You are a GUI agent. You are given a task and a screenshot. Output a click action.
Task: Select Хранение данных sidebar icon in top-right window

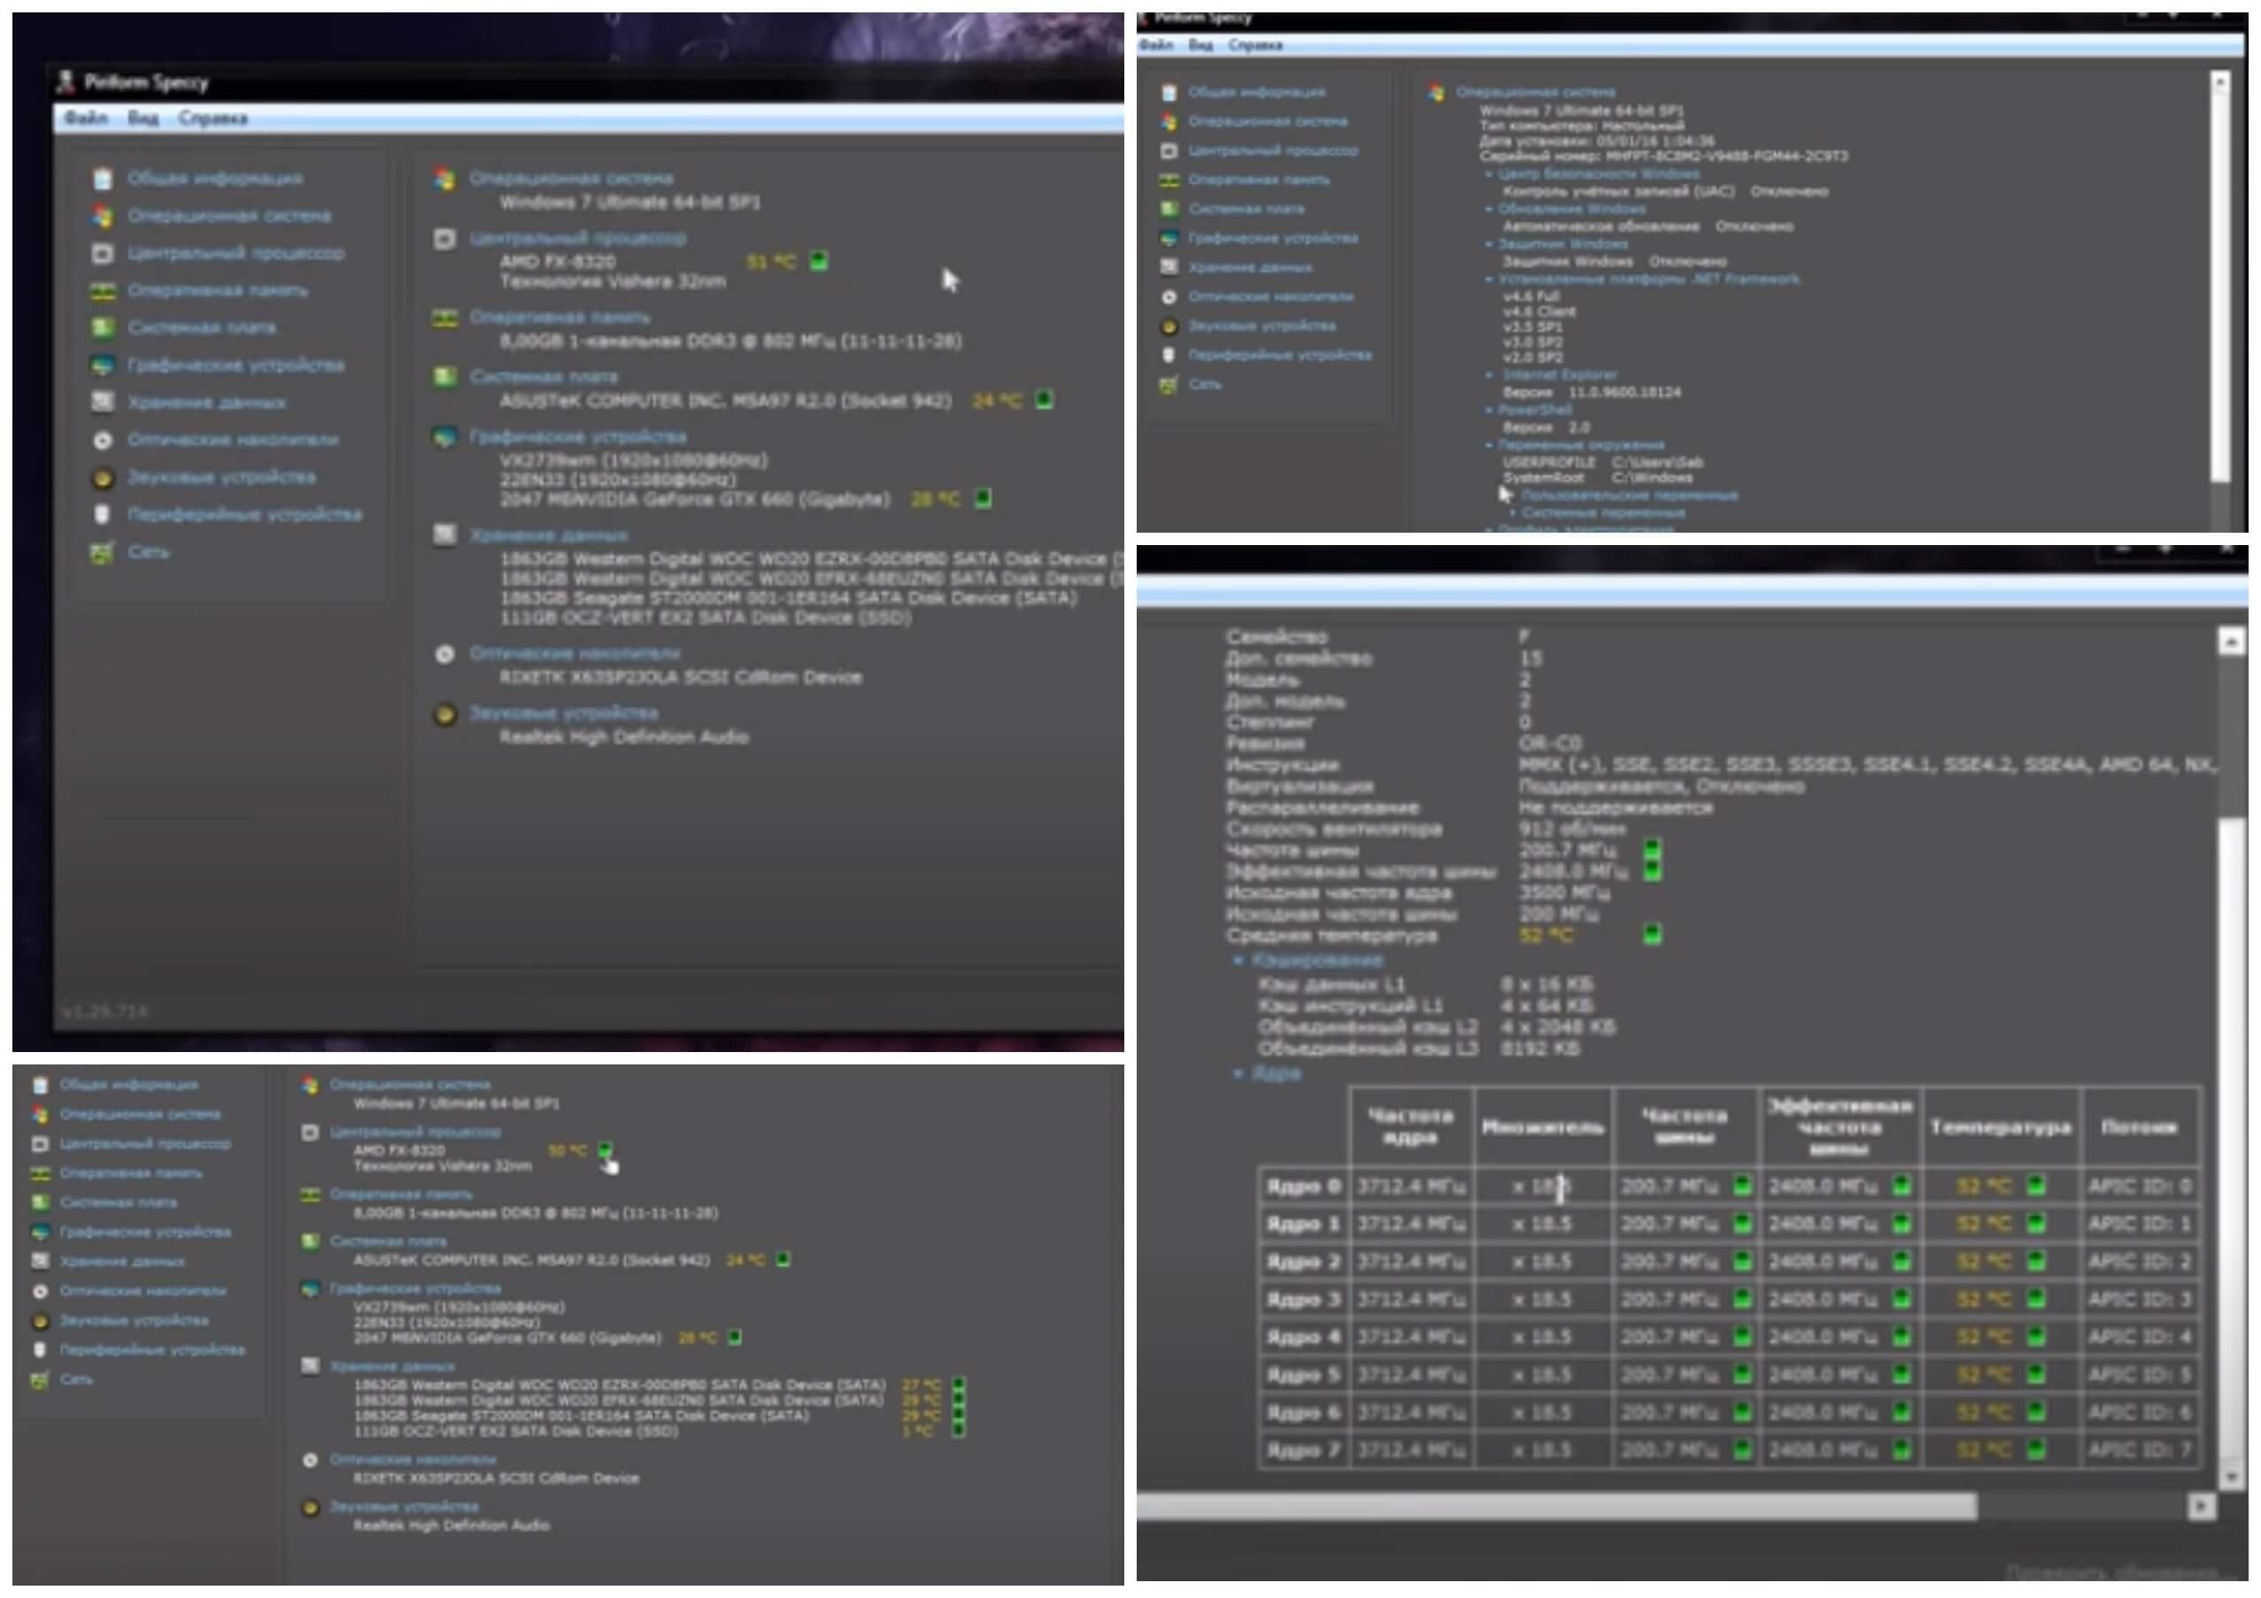(x=1169, y=266)
